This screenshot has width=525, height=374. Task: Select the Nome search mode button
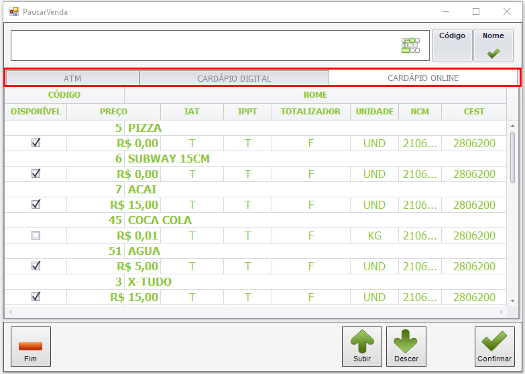[x=493, y=45]
